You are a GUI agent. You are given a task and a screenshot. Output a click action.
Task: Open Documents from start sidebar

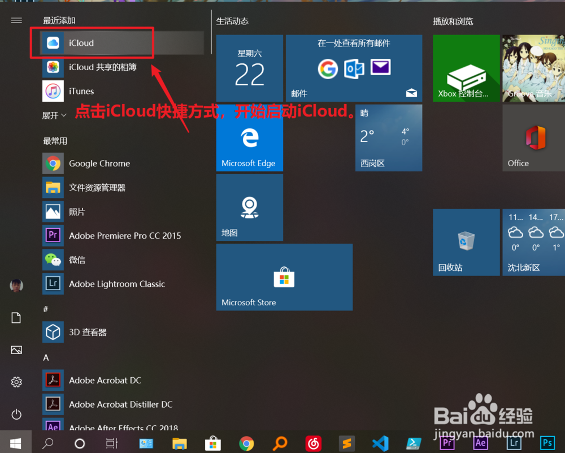click(16, 318)
